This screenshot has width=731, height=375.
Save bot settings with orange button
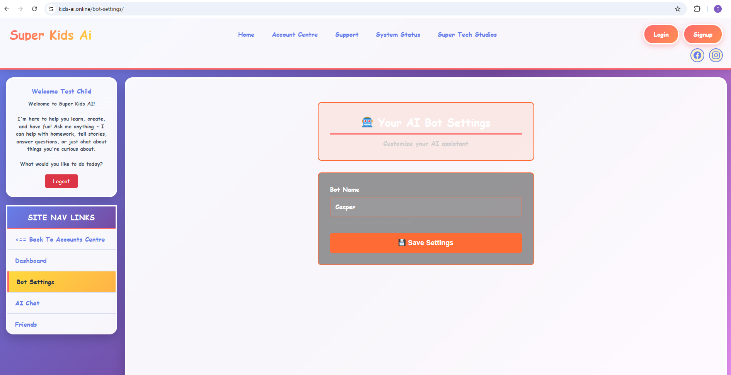(426, 243)
